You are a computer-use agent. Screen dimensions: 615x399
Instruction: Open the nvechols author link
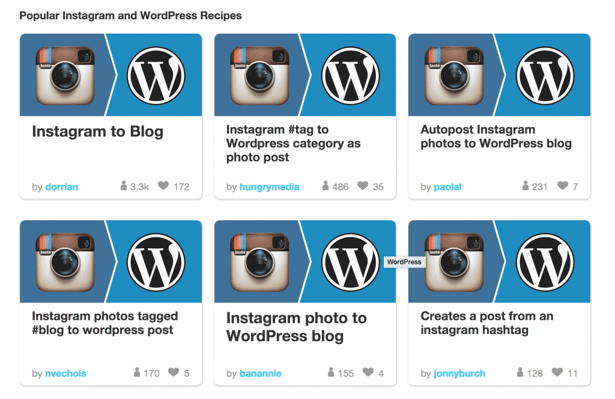(x=65, y=373)
